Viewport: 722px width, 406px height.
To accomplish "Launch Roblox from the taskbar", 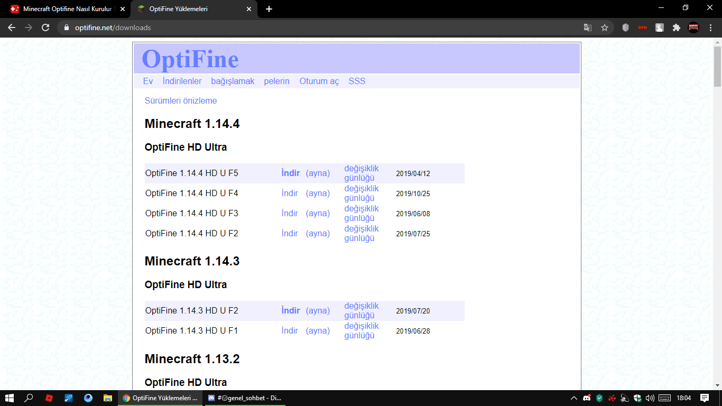I will pos(49,398).
